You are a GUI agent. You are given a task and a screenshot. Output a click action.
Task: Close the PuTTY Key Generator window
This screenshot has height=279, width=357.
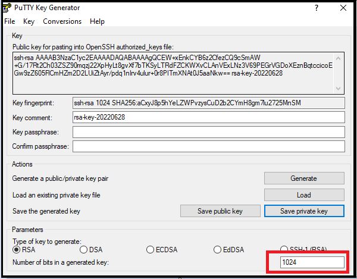pos(343,8)
